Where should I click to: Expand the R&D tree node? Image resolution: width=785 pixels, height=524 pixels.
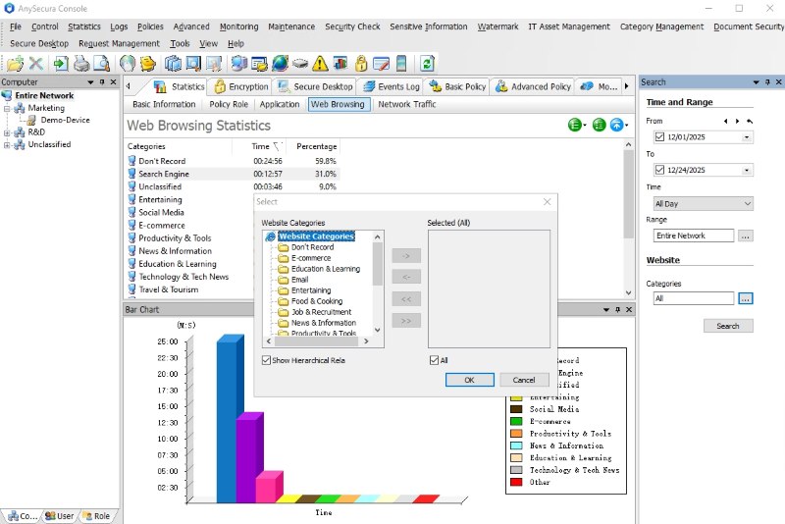pos(8,131)
